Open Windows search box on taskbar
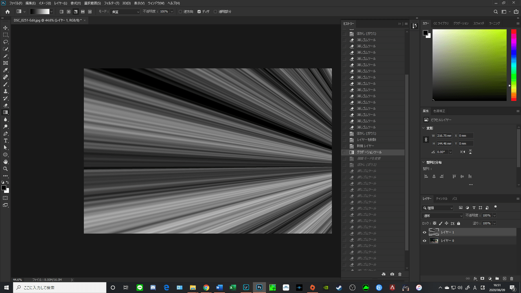The height and width of the screenshot is (293, 521). coord(59,287)
